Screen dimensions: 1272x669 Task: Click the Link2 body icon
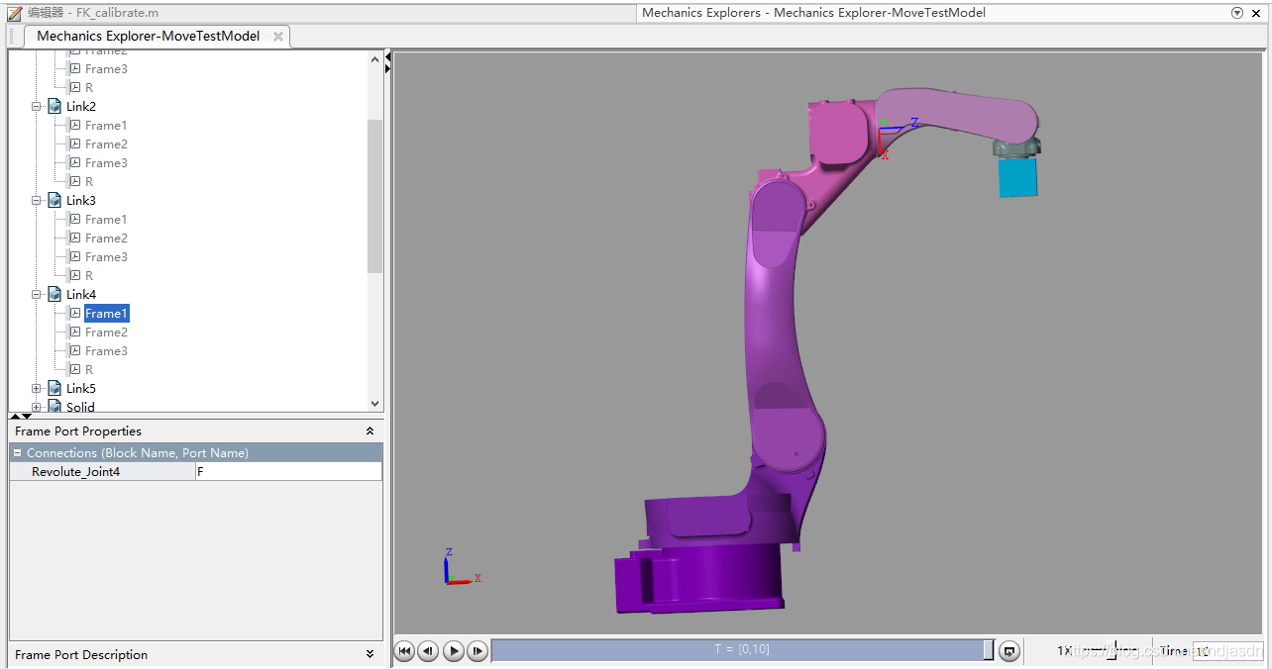54,106
